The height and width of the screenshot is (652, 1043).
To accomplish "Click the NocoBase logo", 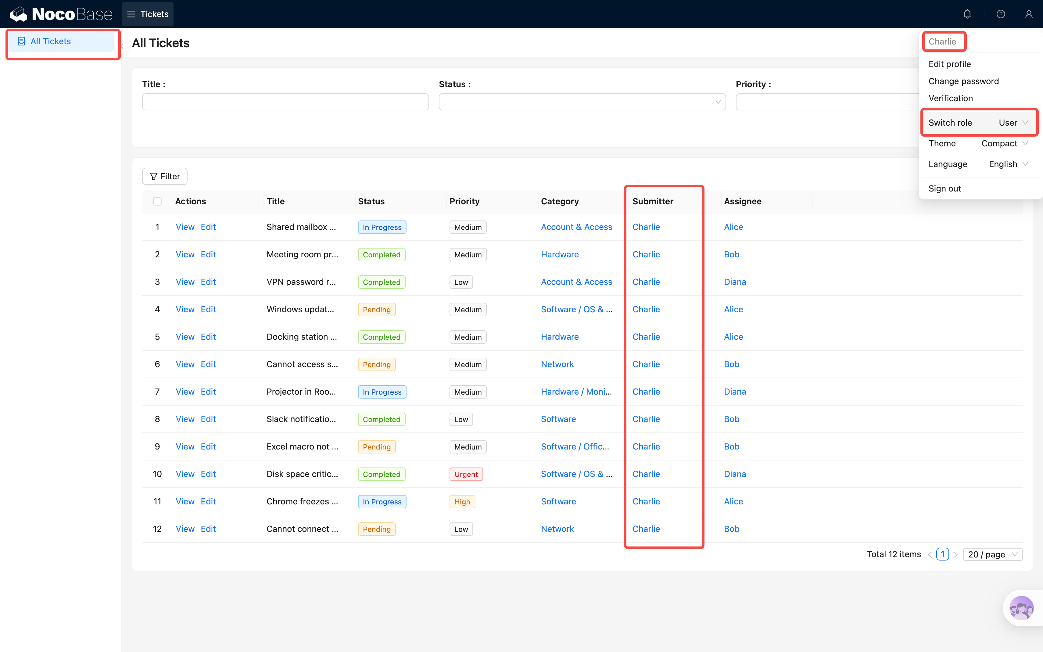I will tap(61, 14).
